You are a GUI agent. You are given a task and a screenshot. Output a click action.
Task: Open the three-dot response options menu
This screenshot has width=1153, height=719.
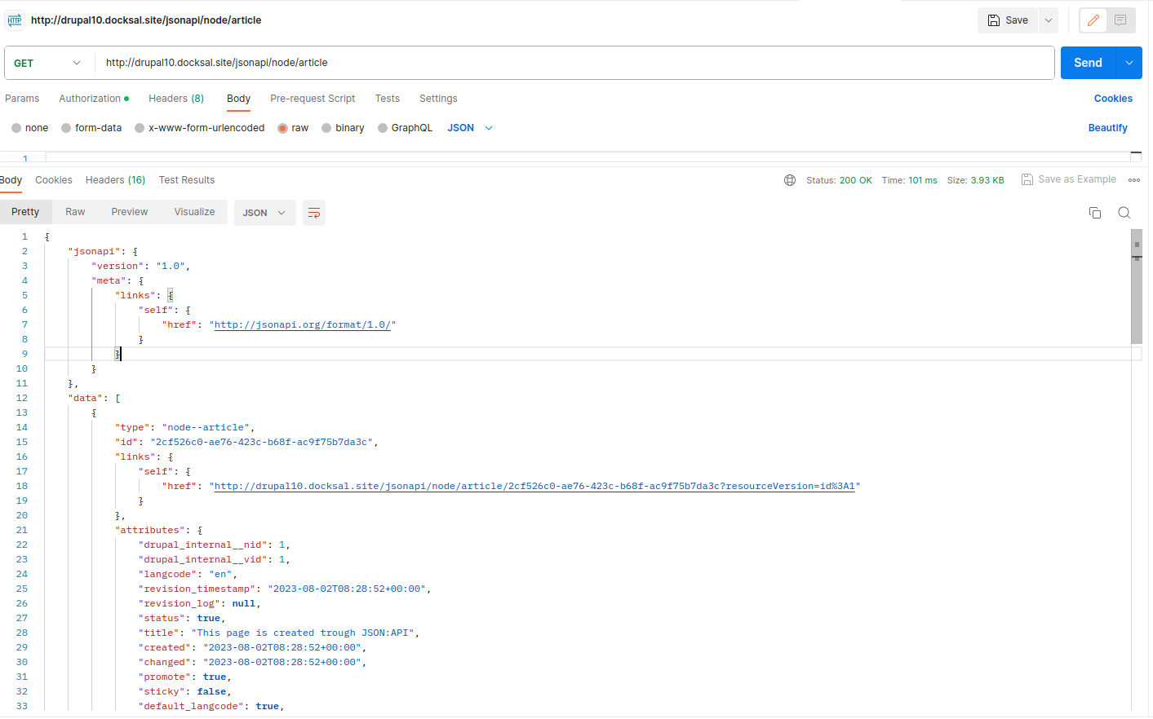tap(1133, 180)
